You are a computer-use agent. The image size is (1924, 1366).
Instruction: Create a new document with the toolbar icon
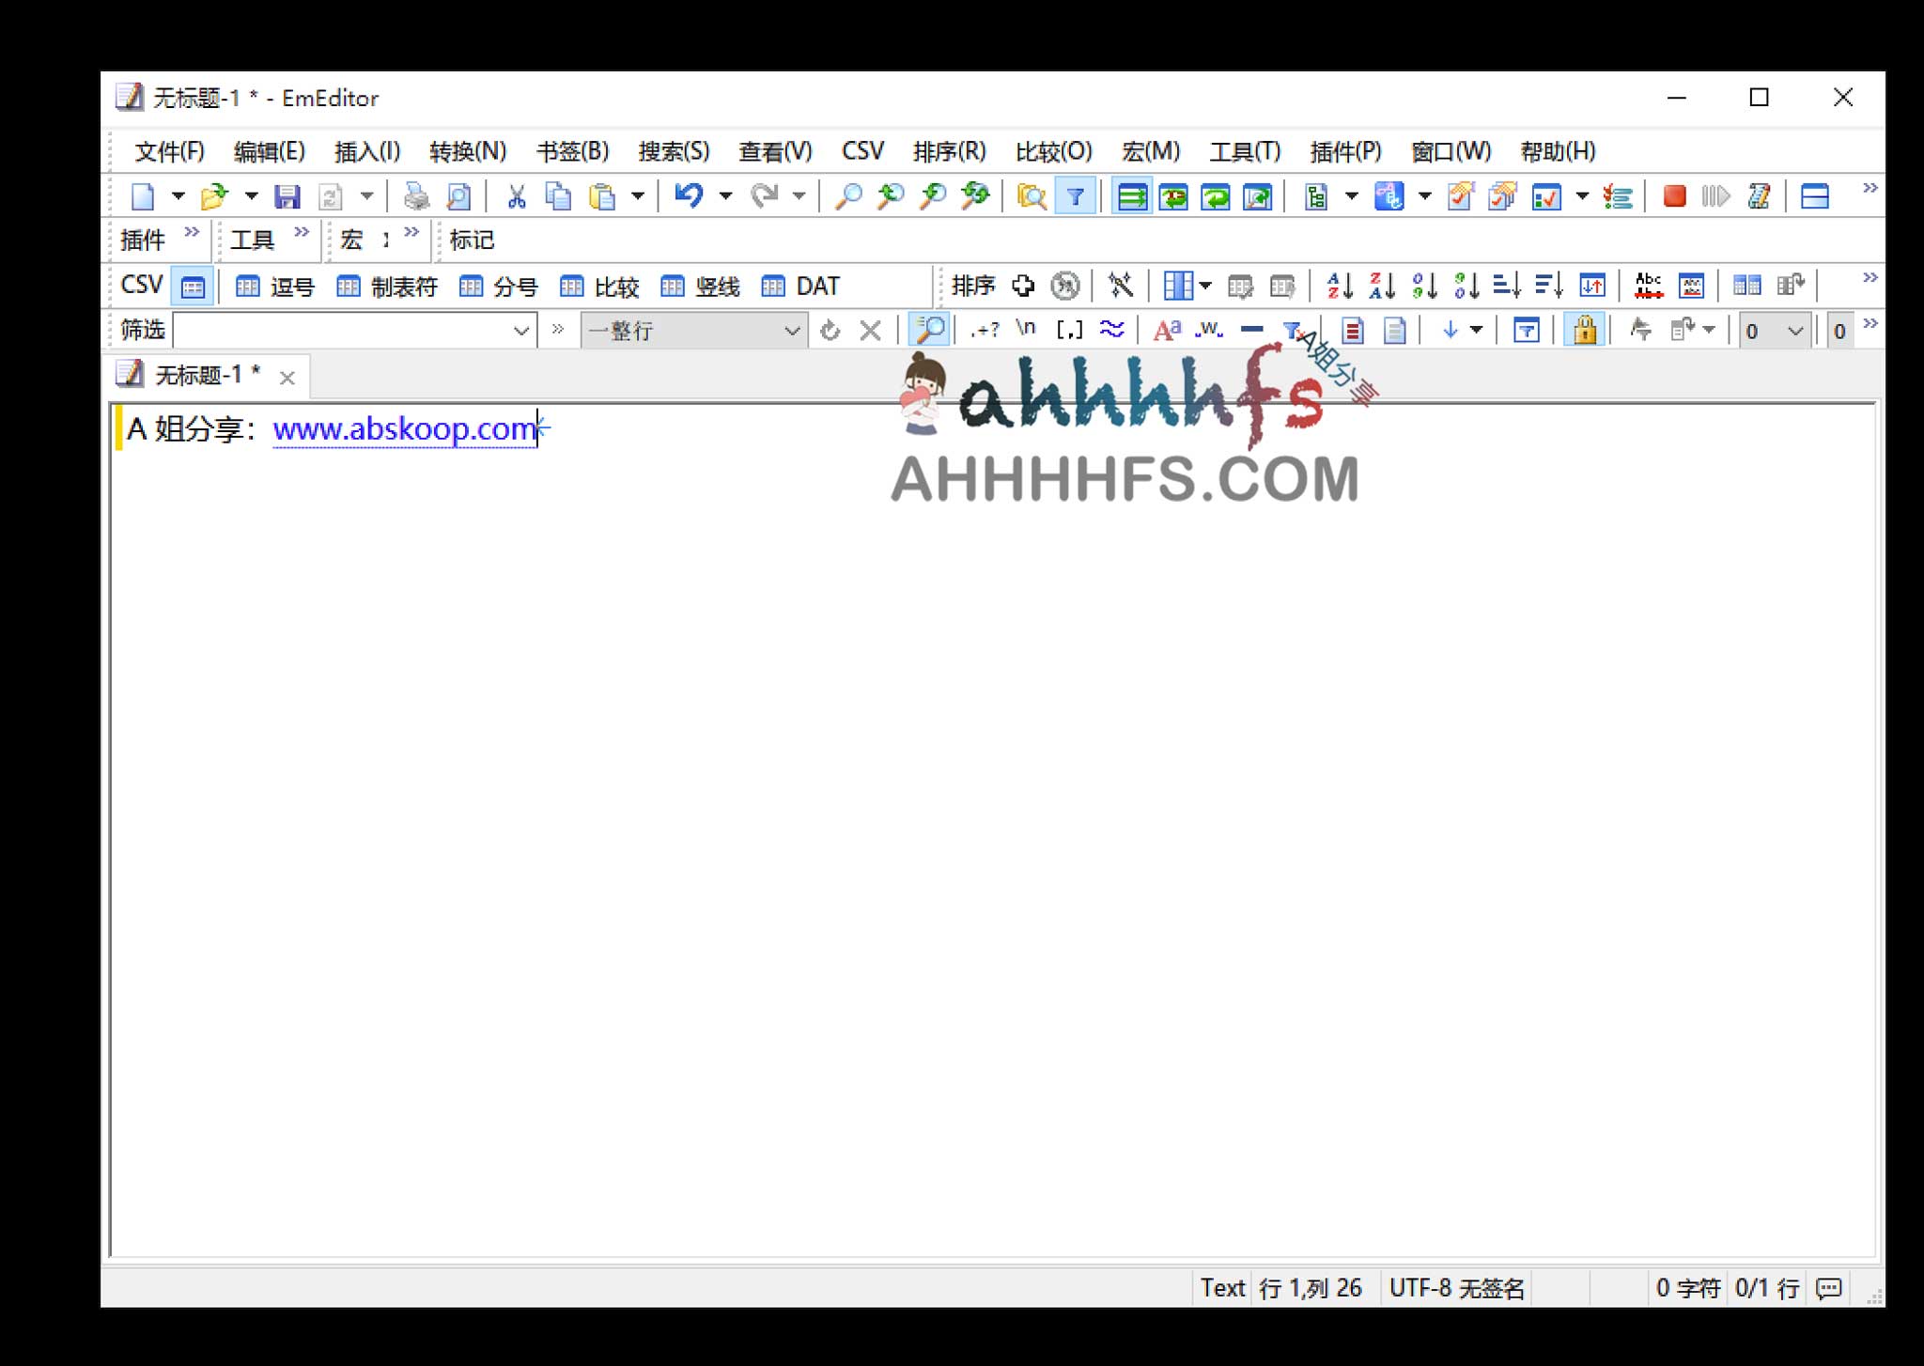click(x=144, y=196)
